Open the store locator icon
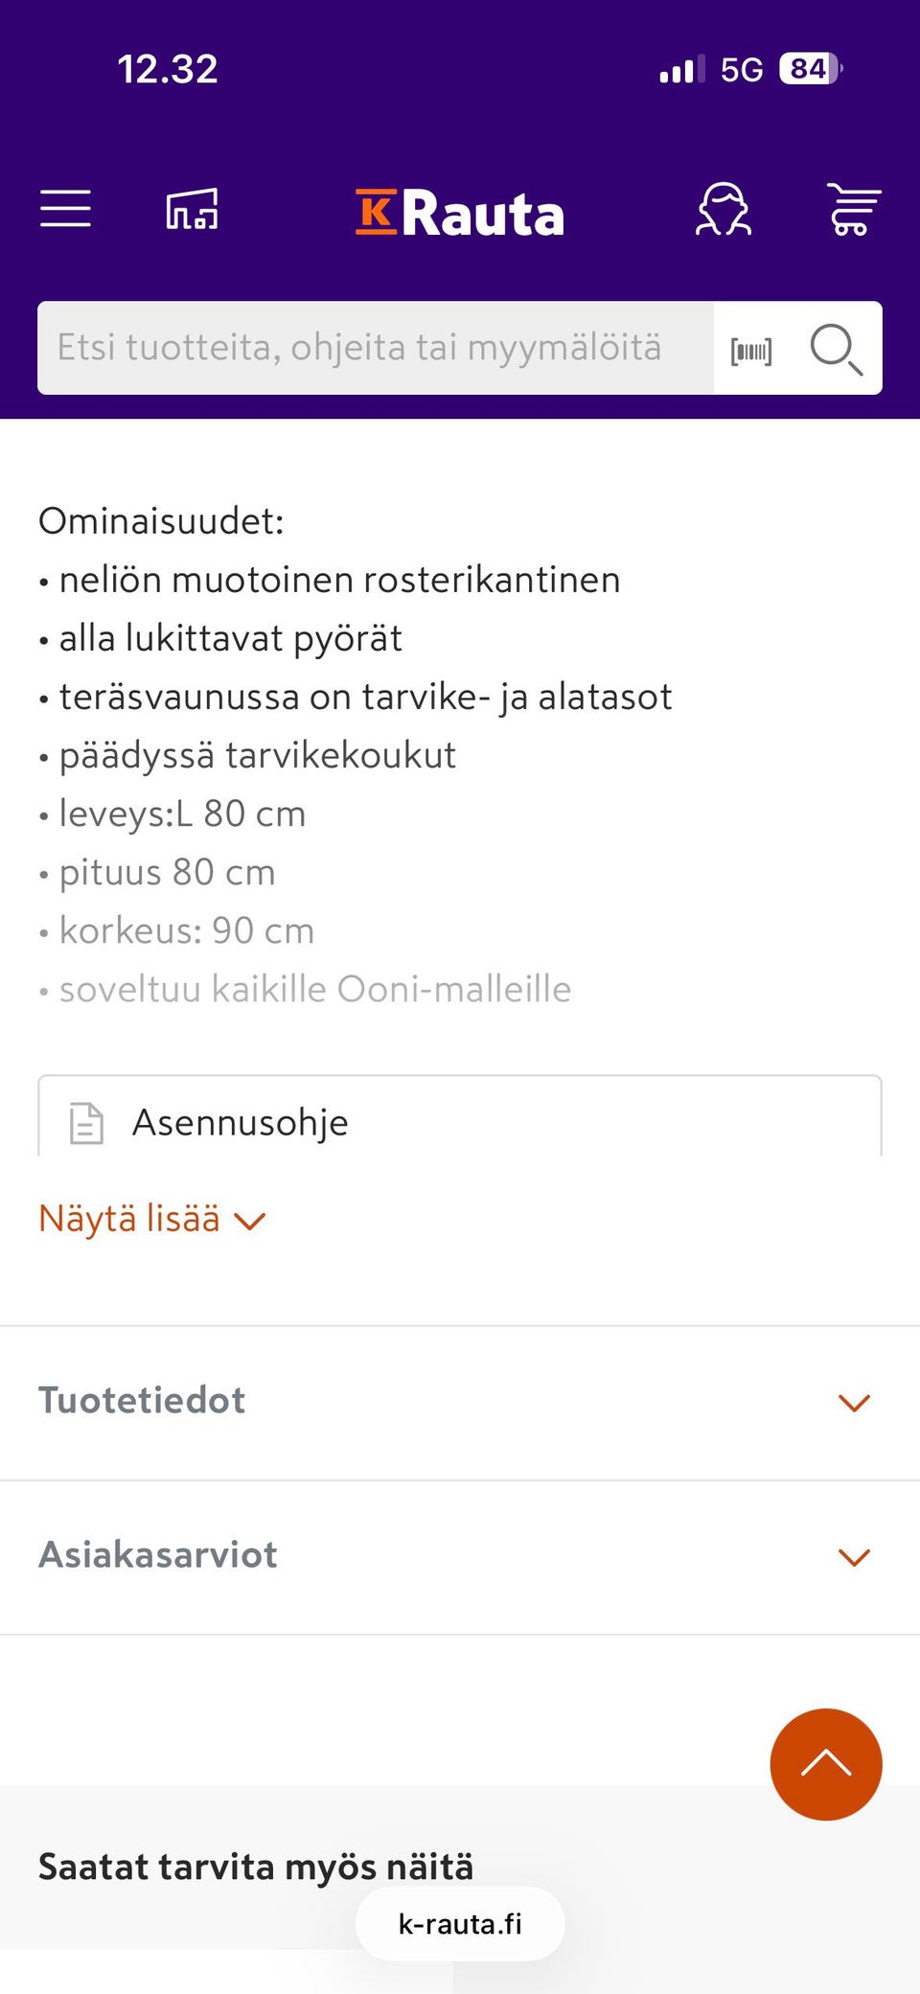 pyautogui.click(x=192, y=209)
